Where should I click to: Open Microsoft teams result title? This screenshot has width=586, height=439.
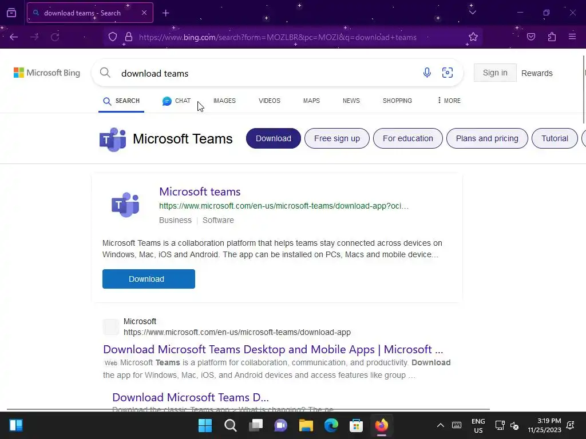point(200,191)
